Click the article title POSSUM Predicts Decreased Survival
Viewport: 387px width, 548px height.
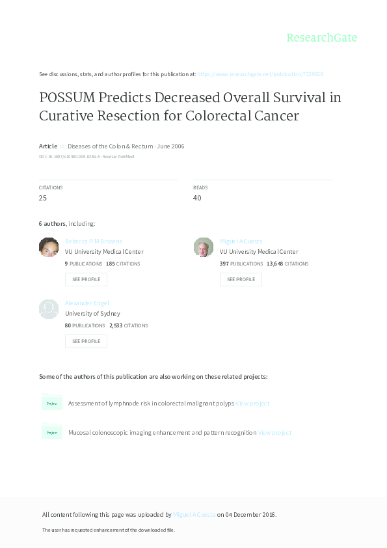point(190,107)
